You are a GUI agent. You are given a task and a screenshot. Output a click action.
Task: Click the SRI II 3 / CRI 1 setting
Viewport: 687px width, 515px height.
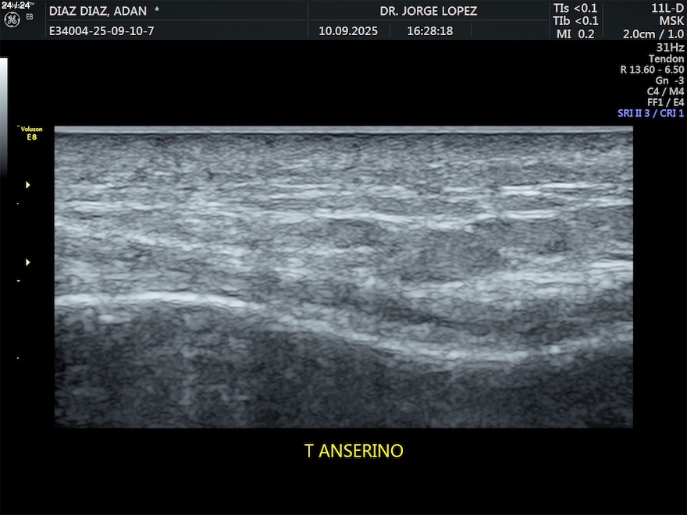click(650, 113)
